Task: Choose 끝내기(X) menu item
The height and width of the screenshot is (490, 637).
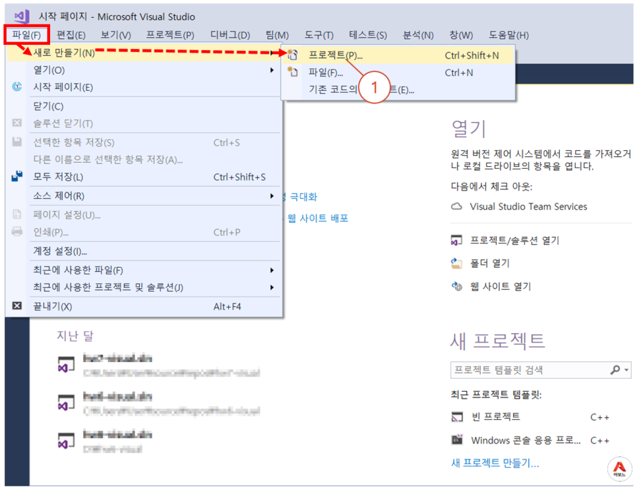Action: 144,306
